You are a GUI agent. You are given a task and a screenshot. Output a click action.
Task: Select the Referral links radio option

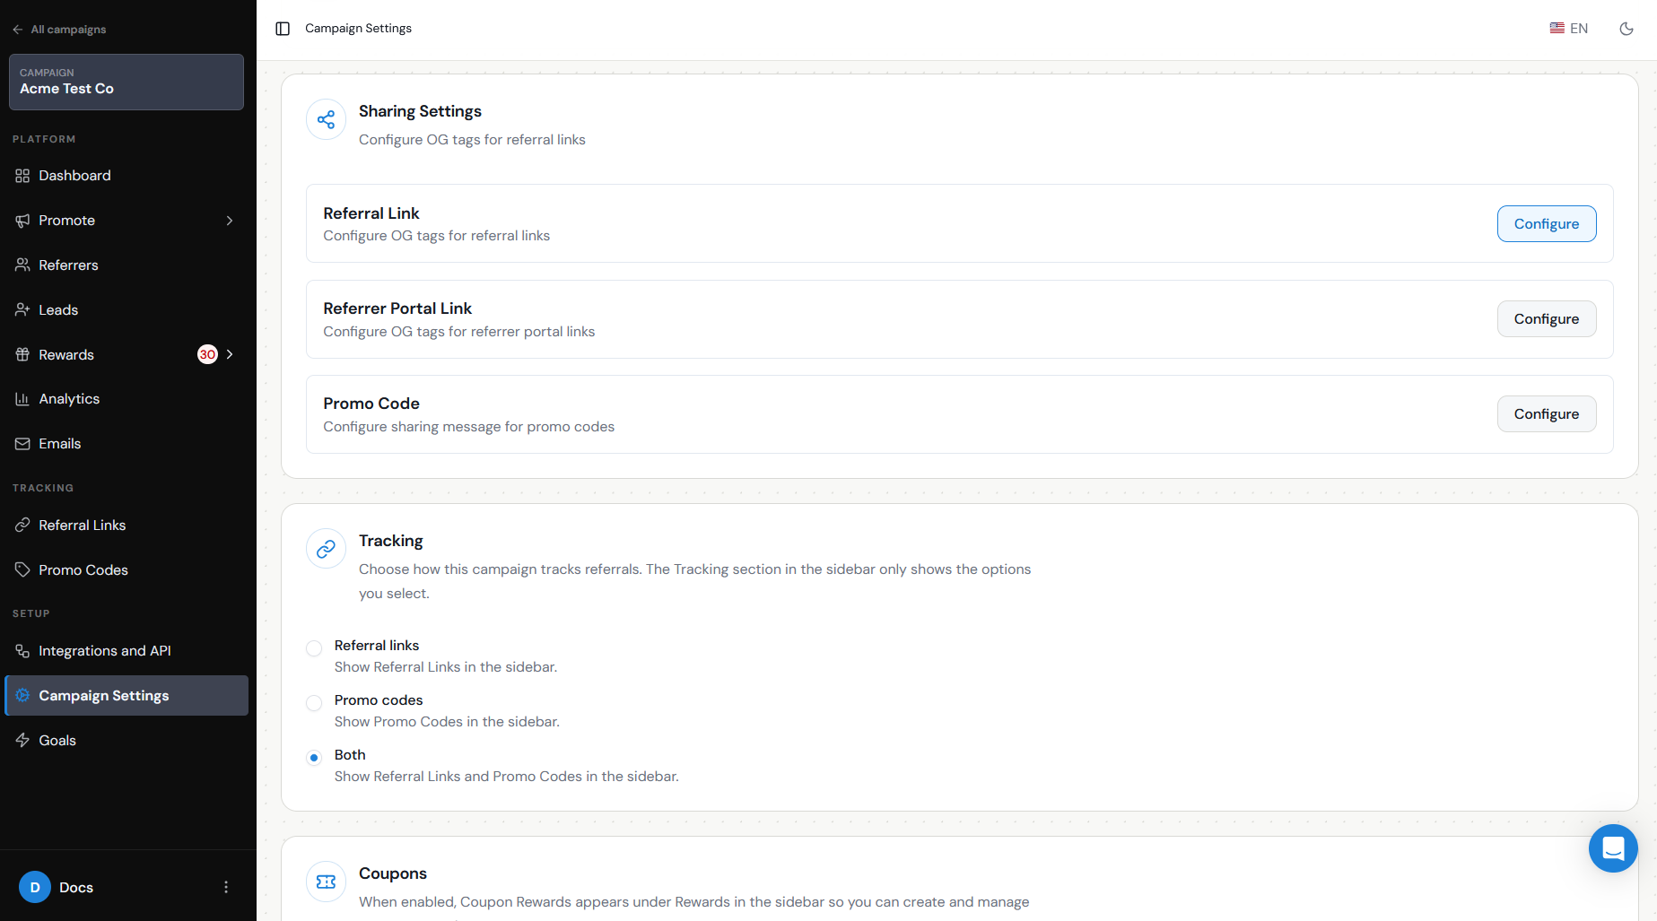point(314,648)
